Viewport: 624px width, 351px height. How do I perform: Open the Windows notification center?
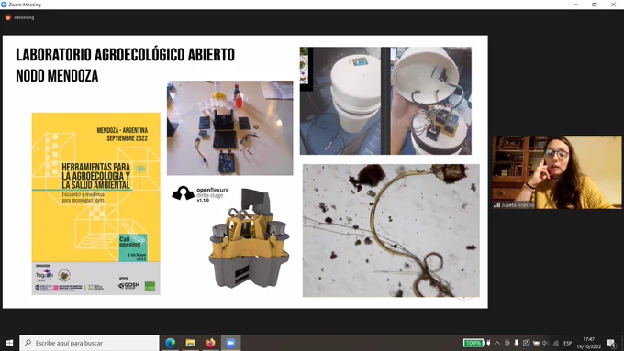(x=612, y=343)
